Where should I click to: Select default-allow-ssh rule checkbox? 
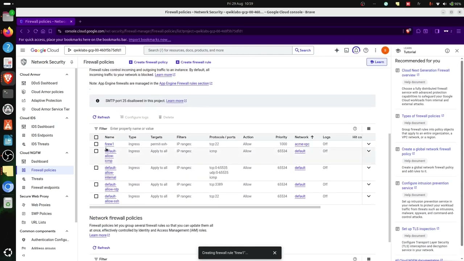coord(96,196)
